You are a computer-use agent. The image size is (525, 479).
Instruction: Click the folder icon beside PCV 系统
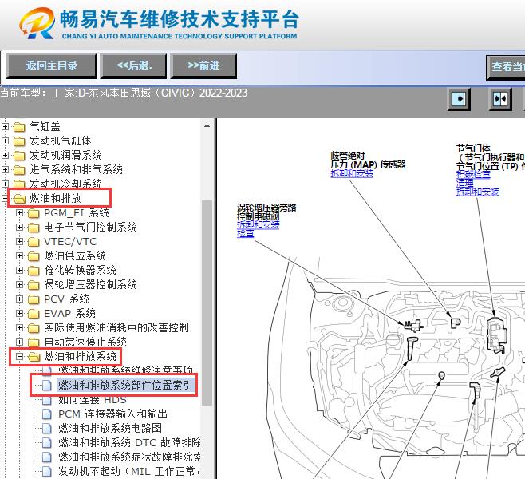pyautogui.click(x=34, y=299)
